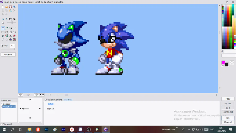Click the zoom level slider
Viewport: 236px width, 133px height.
(11, 23)
